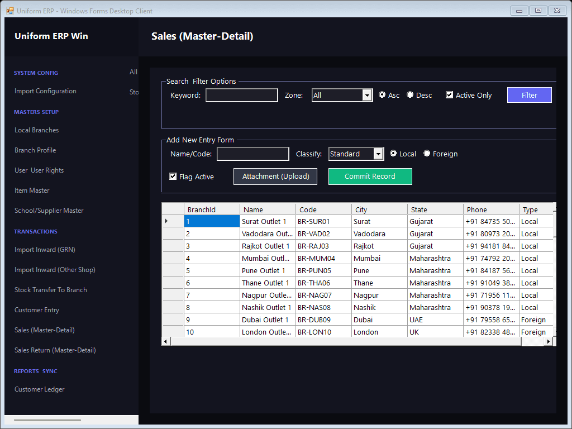
Task: Click the row selector arrow for row 1
Action: [x=166, y=221]
